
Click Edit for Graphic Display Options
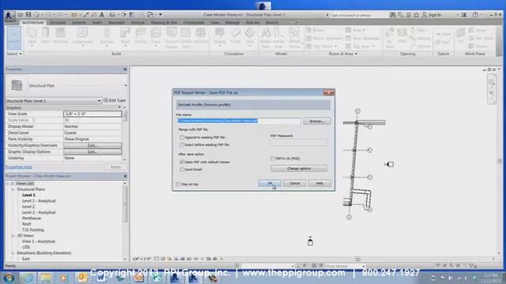pos(93,151)
